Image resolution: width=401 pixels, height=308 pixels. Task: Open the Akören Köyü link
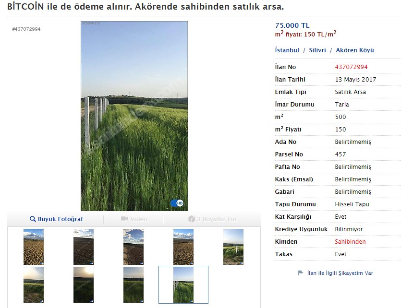355,50
